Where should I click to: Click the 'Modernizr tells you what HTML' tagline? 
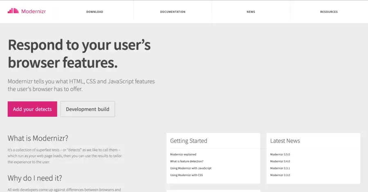81,85
